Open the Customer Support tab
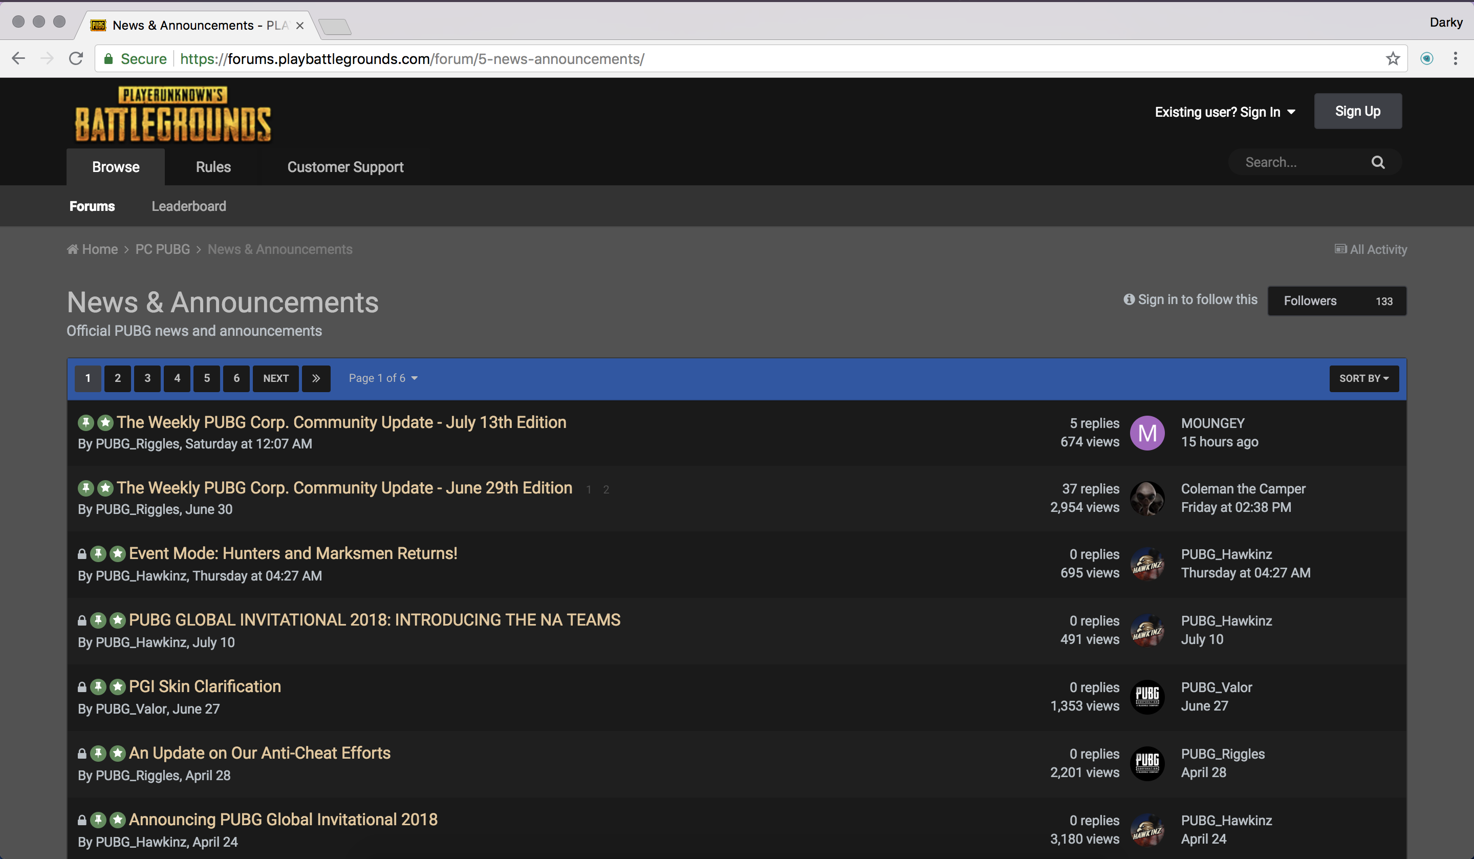This screenshot has height=859, width=1474. pyautogui.click(x=345, y=167)
